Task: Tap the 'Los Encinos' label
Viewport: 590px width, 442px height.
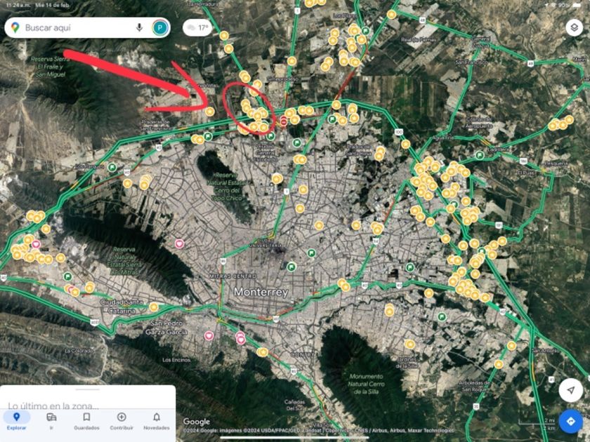Action: (176, 360)
